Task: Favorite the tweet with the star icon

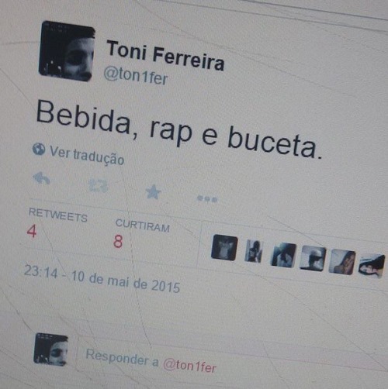Action: (x=153, y=191)
